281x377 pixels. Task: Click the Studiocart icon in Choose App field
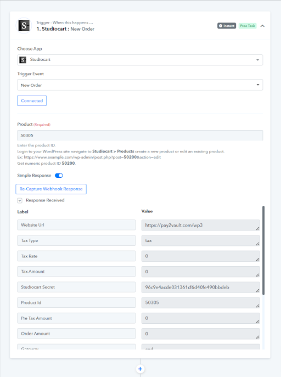click(23, 60)
